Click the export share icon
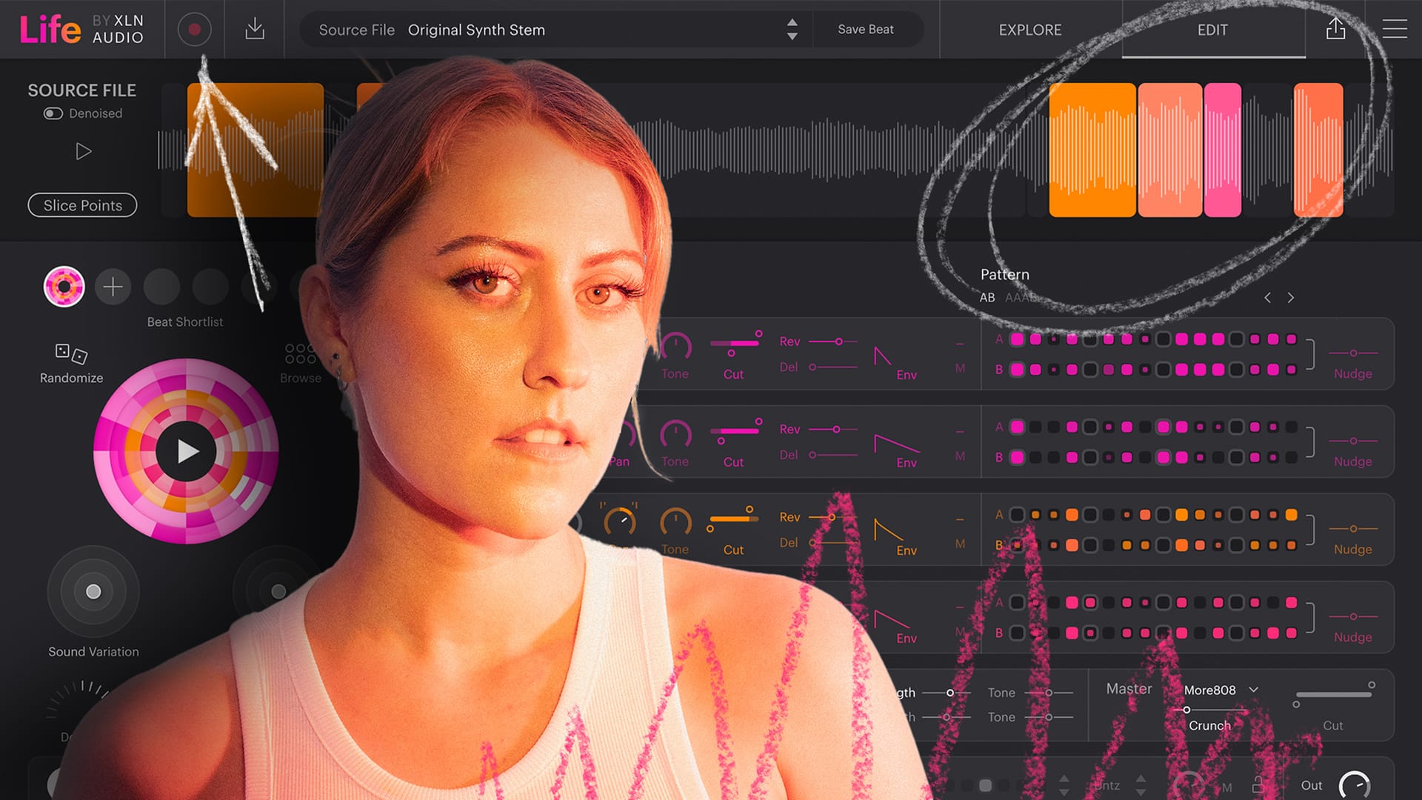 pos(1335,30)
